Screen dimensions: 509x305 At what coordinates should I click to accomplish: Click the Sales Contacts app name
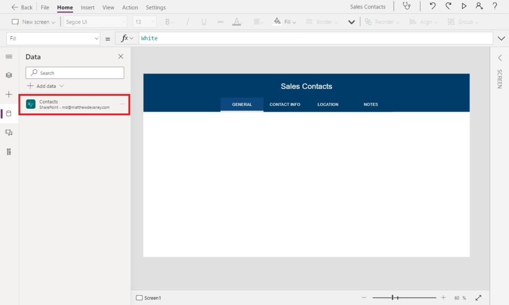point(368,6)
